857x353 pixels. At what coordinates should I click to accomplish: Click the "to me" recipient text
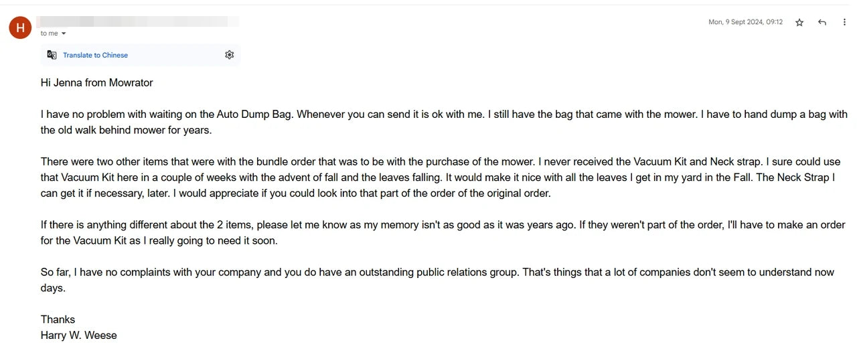(49, 33)
